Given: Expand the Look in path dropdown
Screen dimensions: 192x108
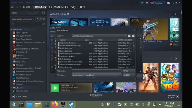Looking at the screenshot, I should pos(125,36).
